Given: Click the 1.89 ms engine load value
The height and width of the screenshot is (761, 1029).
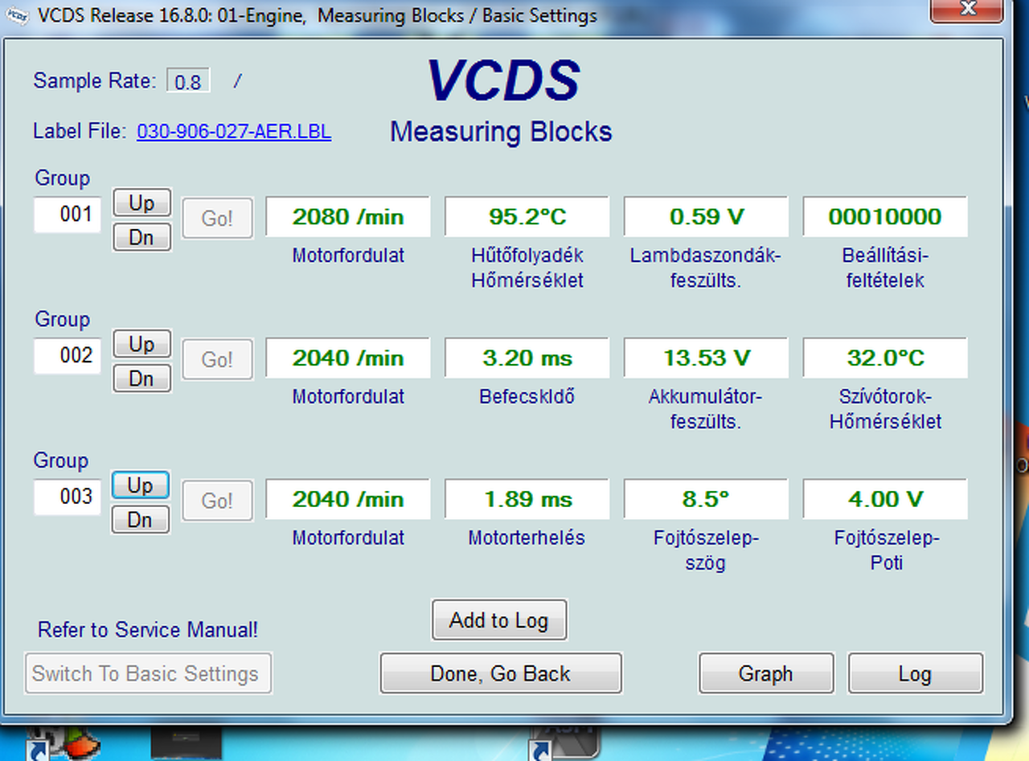Looking at the screenshot, I should [527, 499].
